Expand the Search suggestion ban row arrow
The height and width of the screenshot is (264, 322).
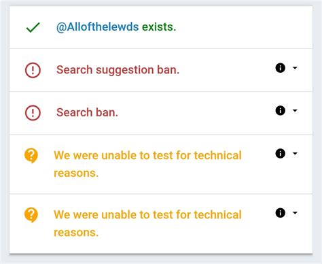coord(295,68)
